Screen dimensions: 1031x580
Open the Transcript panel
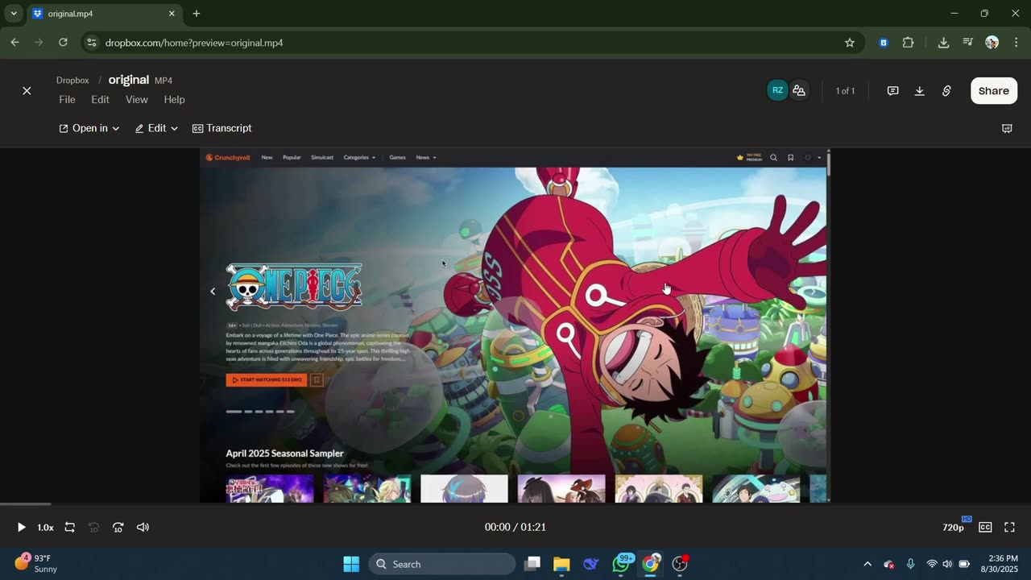pos(222,128)
